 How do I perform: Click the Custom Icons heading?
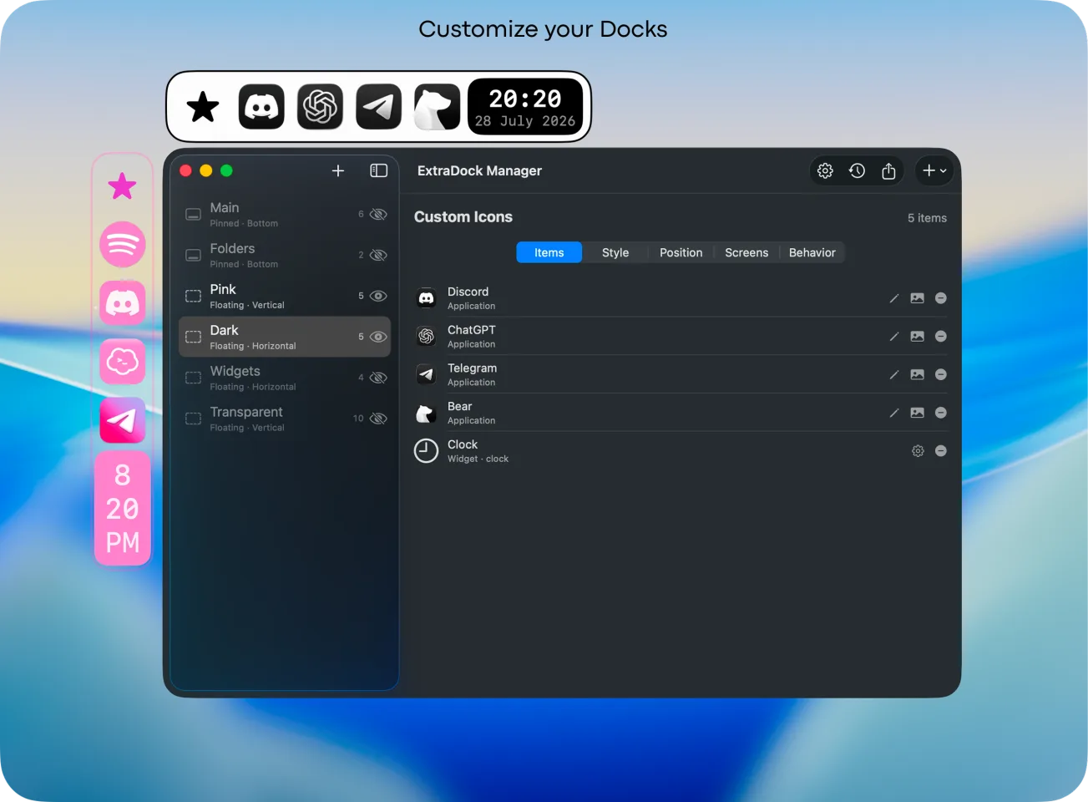[463, 216]
